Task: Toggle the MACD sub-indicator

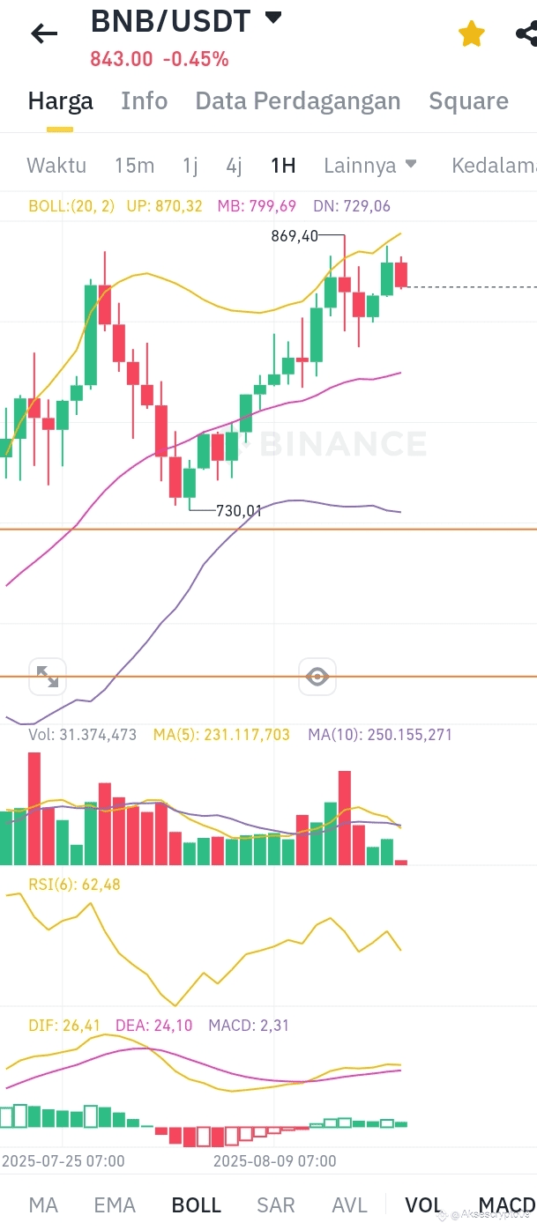Action: [x=507, y=1205]
